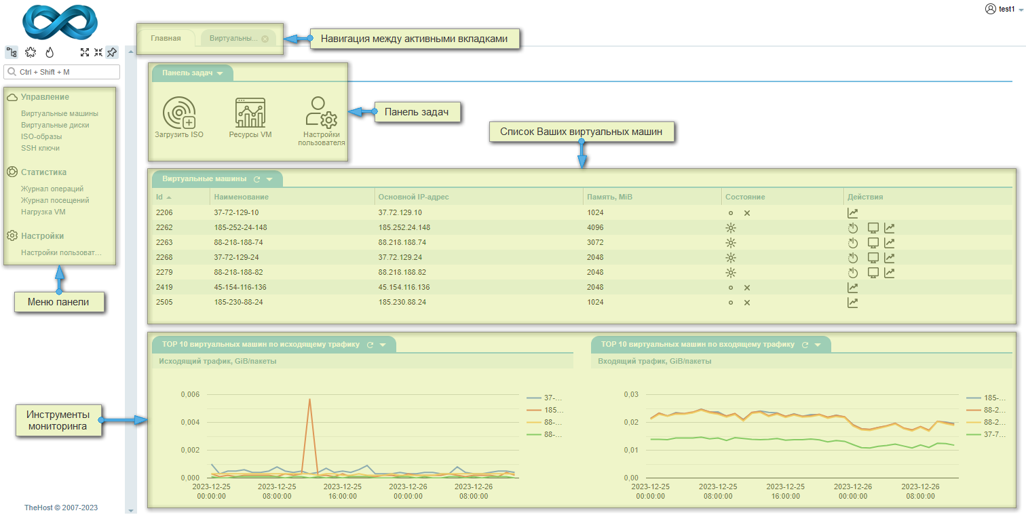Open Журнал операций in the sidebar

coord(52,189)
